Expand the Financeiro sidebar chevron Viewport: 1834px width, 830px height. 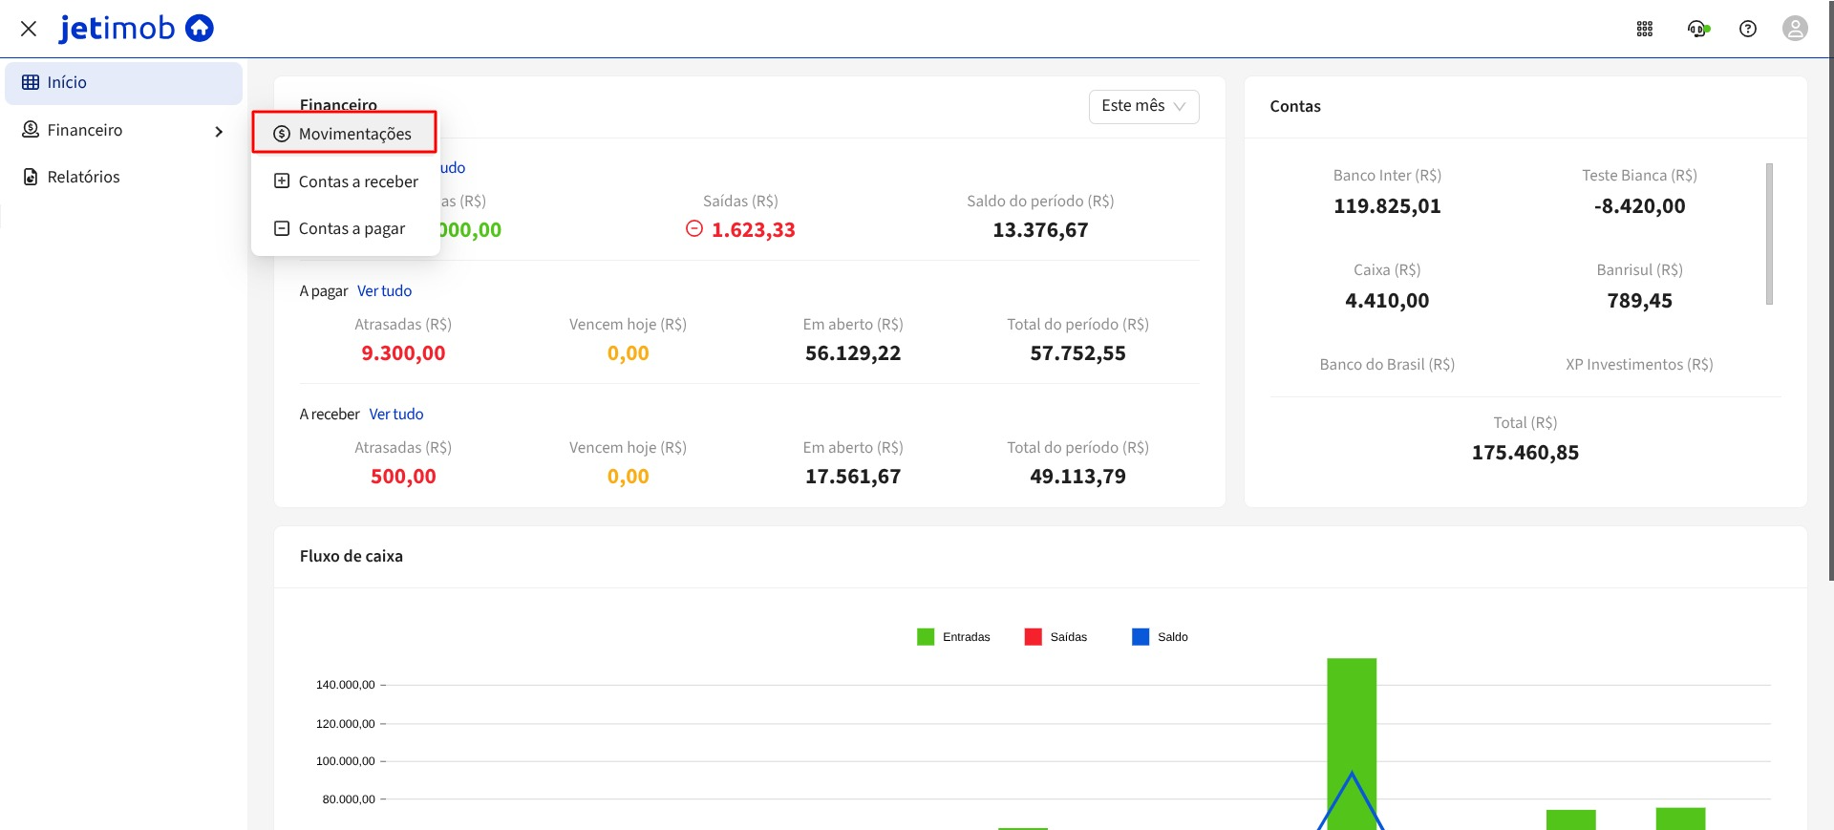[x=219, y=131]
